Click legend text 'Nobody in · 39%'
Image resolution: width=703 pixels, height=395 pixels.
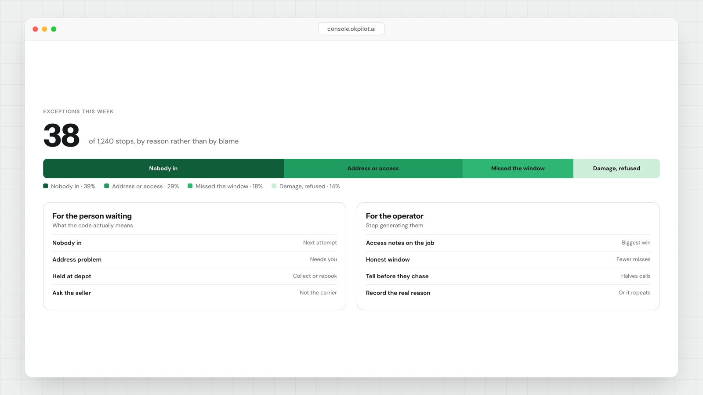click(x=73, y=187)
